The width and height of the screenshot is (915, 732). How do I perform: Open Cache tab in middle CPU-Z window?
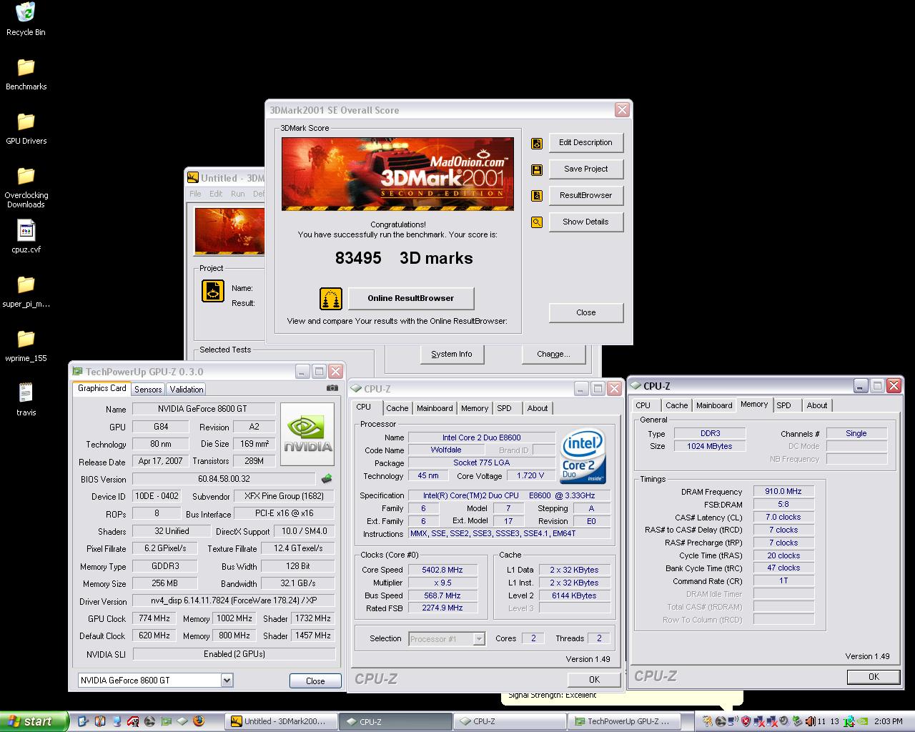(x=397, y=408)
